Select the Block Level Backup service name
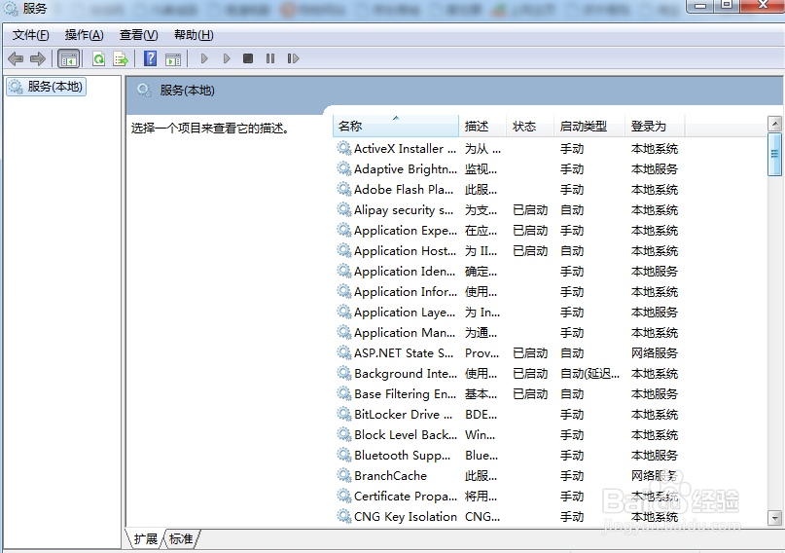The height and width of the screenshot is (553, 785). tap(406, 435)
